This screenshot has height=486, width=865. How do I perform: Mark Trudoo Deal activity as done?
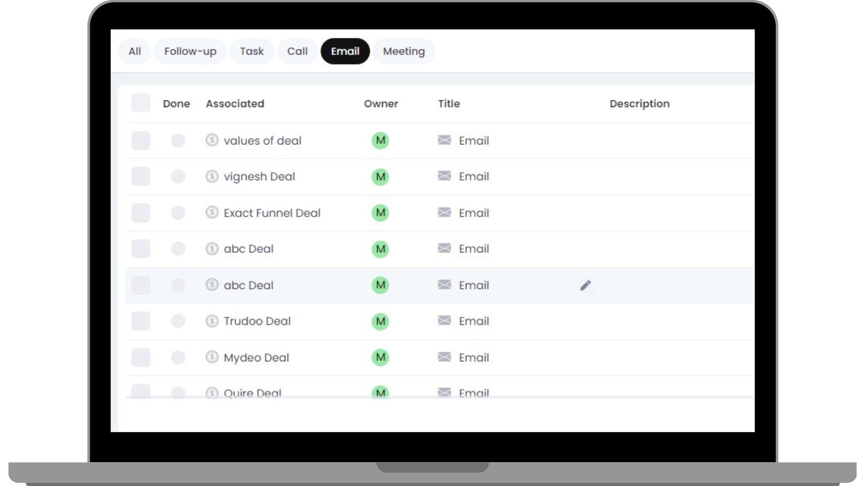(x=178, y=321)
